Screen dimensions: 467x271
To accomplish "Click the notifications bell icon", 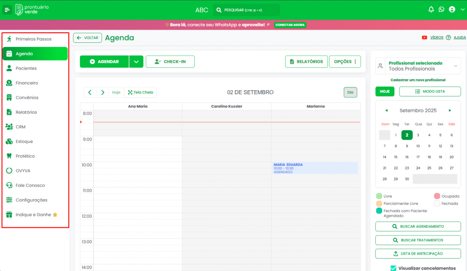I will click(x=431, y=10).
